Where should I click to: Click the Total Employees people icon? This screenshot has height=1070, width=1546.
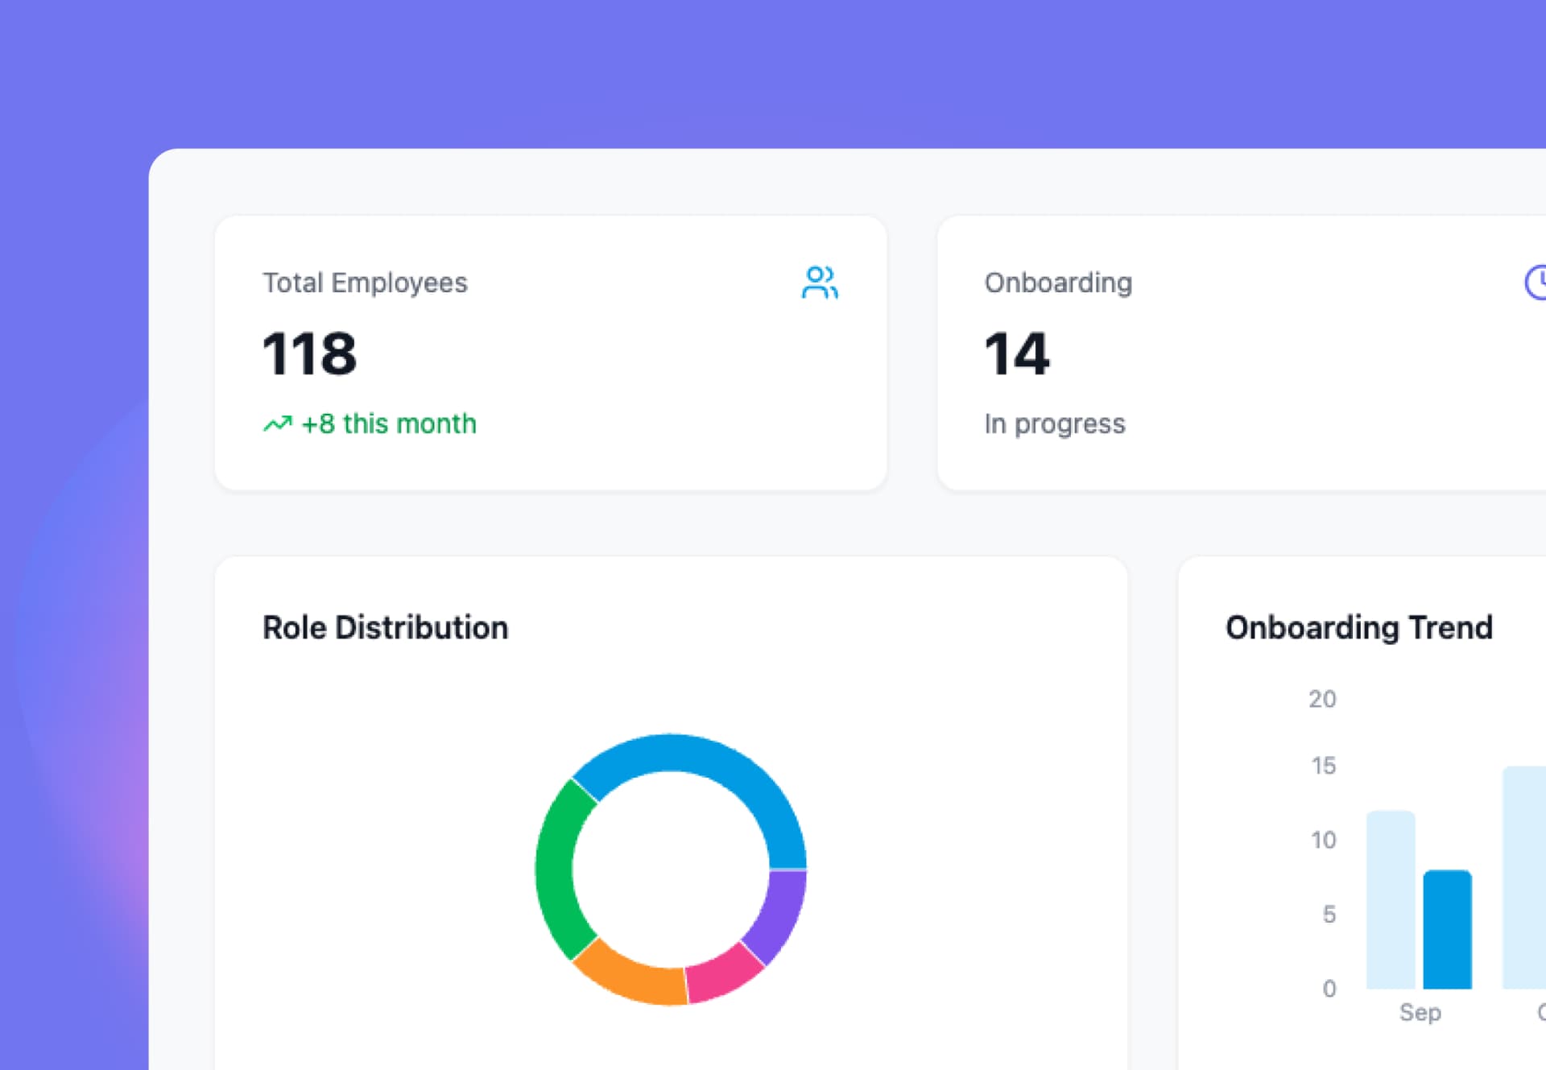[821, 283]
